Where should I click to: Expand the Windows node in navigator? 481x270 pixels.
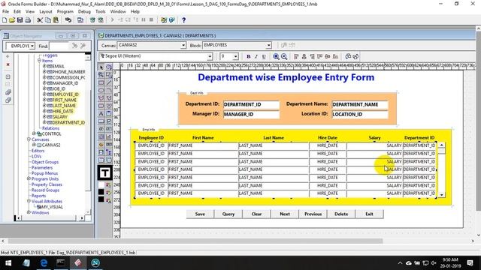pyautogui.click(x=29, y=212)
